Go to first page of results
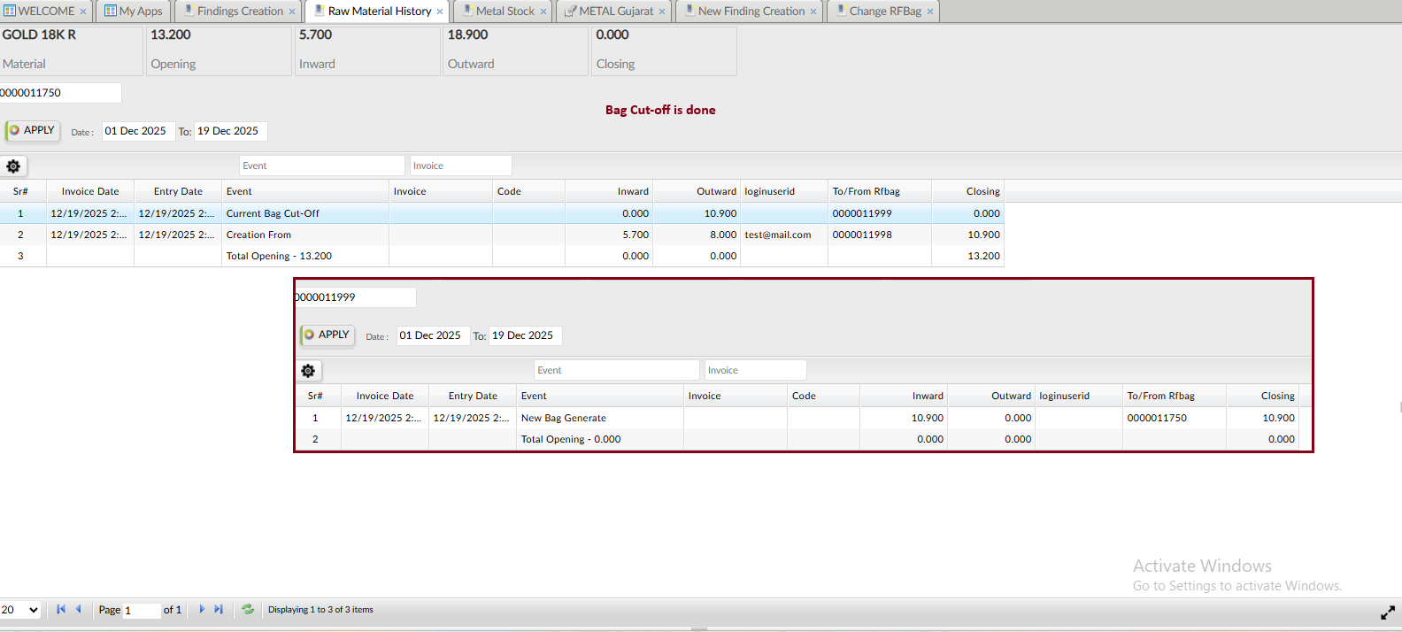Image resolution: width=1402 pixels, height=632 pixels. tap(61, 609)
